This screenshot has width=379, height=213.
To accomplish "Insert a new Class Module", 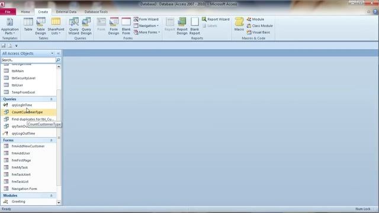I will click(259, 25).
